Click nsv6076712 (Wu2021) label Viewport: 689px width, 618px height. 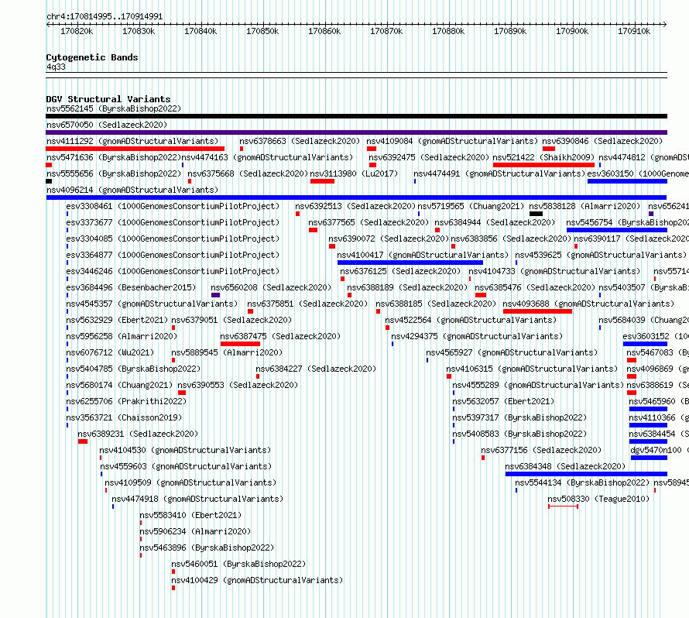tap(110, 352)
